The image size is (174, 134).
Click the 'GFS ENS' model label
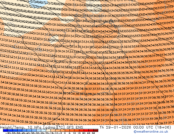(75, 127)
